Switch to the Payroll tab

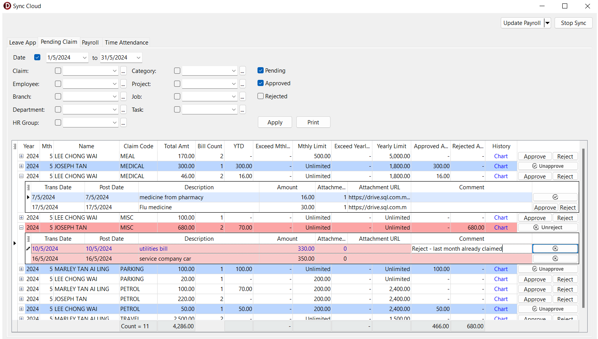point(90,43)
